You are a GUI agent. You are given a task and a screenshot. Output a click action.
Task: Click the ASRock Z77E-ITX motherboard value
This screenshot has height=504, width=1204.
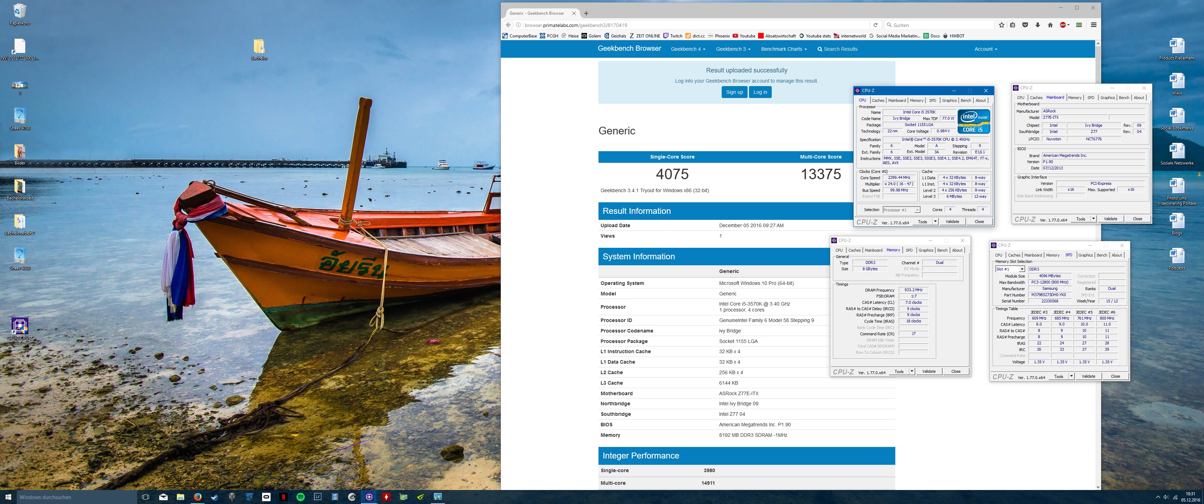click(x=738, y=394)
